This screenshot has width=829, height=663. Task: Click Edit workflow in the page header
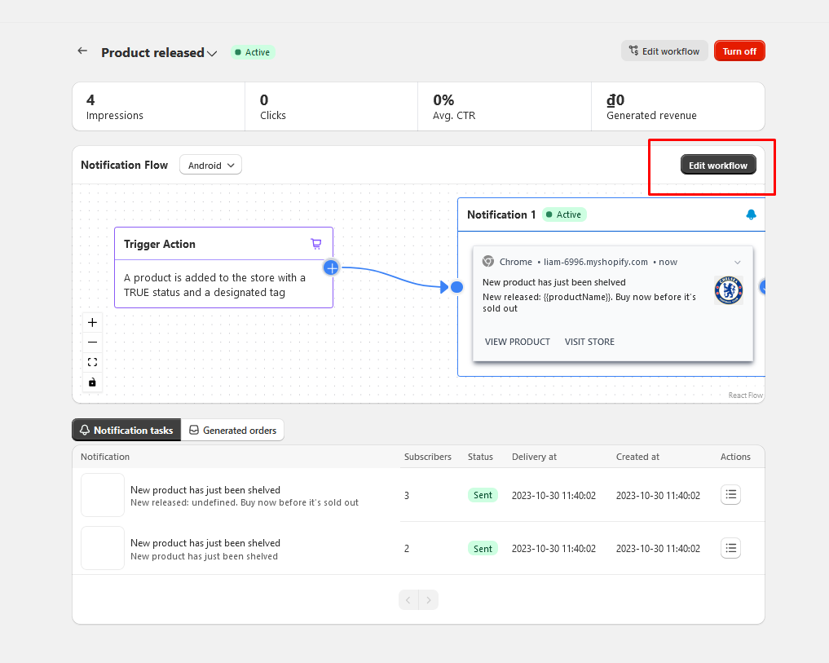coord(664,51)
